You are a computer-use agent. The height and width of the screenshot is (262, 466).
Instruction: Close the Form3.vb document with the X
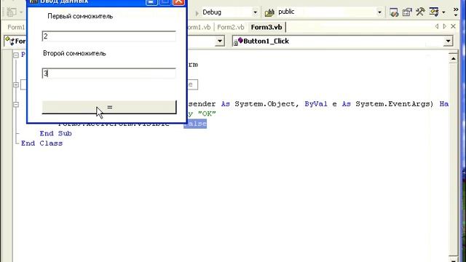point(453,26)
